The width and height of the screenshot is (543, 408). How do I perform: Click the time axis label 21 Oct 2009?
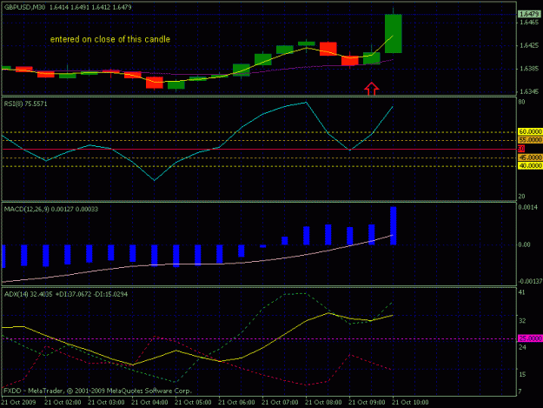coord(18,403)
